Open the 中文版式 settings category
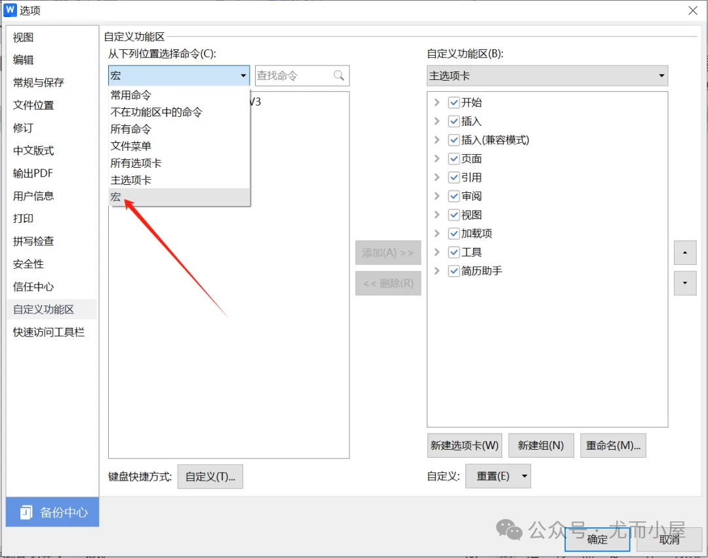This screenshot has width=708, height=558. coord(52,150)
